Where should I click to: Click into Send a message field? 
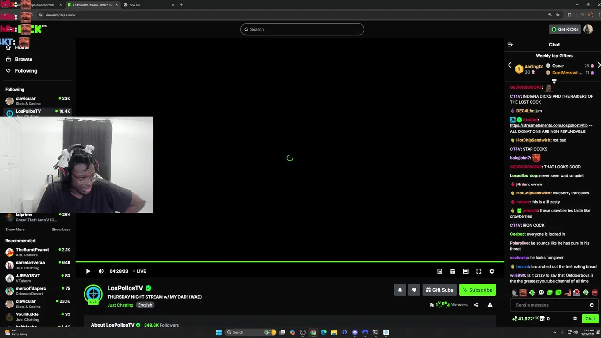(549, 305)
